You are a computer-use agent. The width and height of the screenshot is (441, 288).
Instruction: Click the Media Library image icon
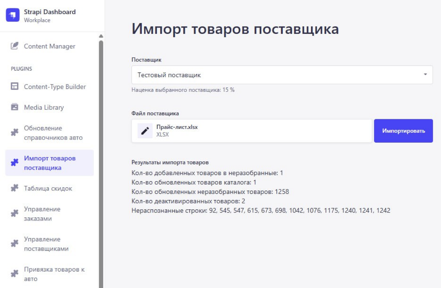[x=14, y=107]
